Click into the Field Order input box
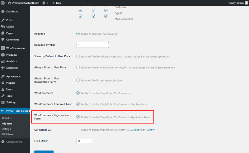This screenshot has height=153, width=249. [x=84, y=141]
